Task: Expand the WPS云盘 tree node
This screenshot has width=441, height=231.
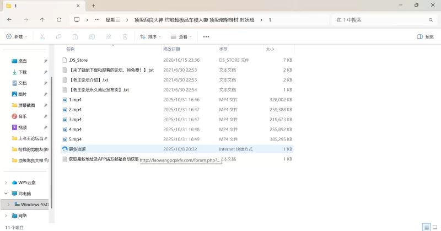Action: (6, 182)
